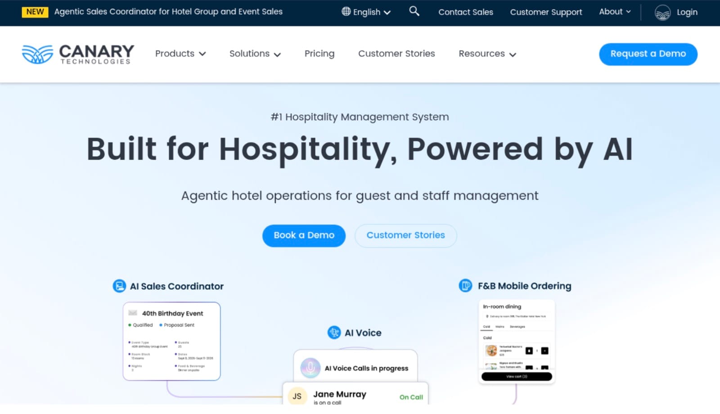Click the 'On Call' status text

411,397
